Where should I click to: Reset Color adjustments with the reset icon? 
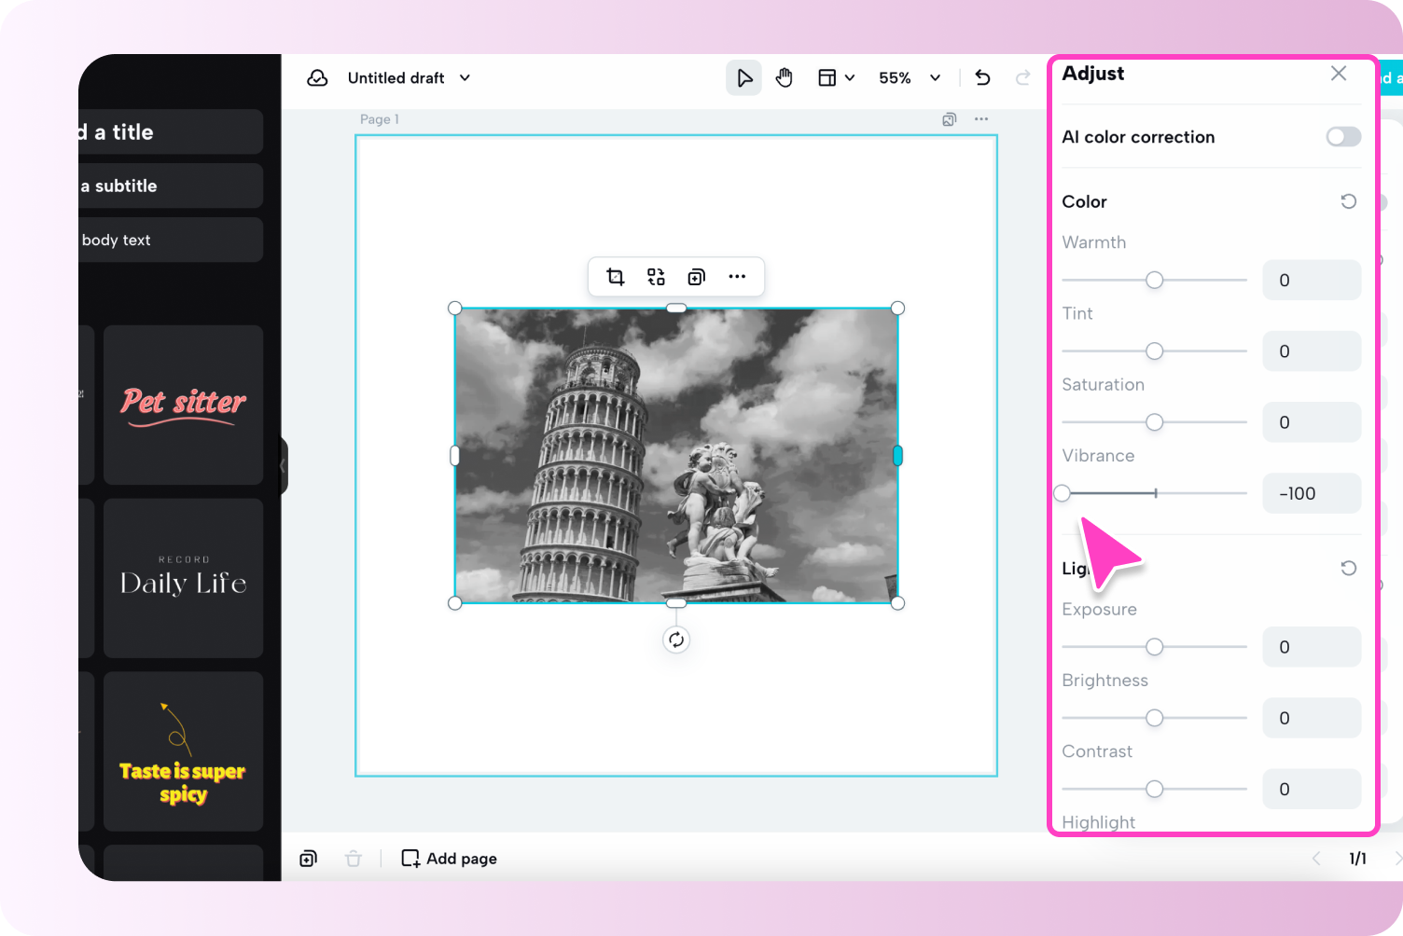coord(1348,201)
